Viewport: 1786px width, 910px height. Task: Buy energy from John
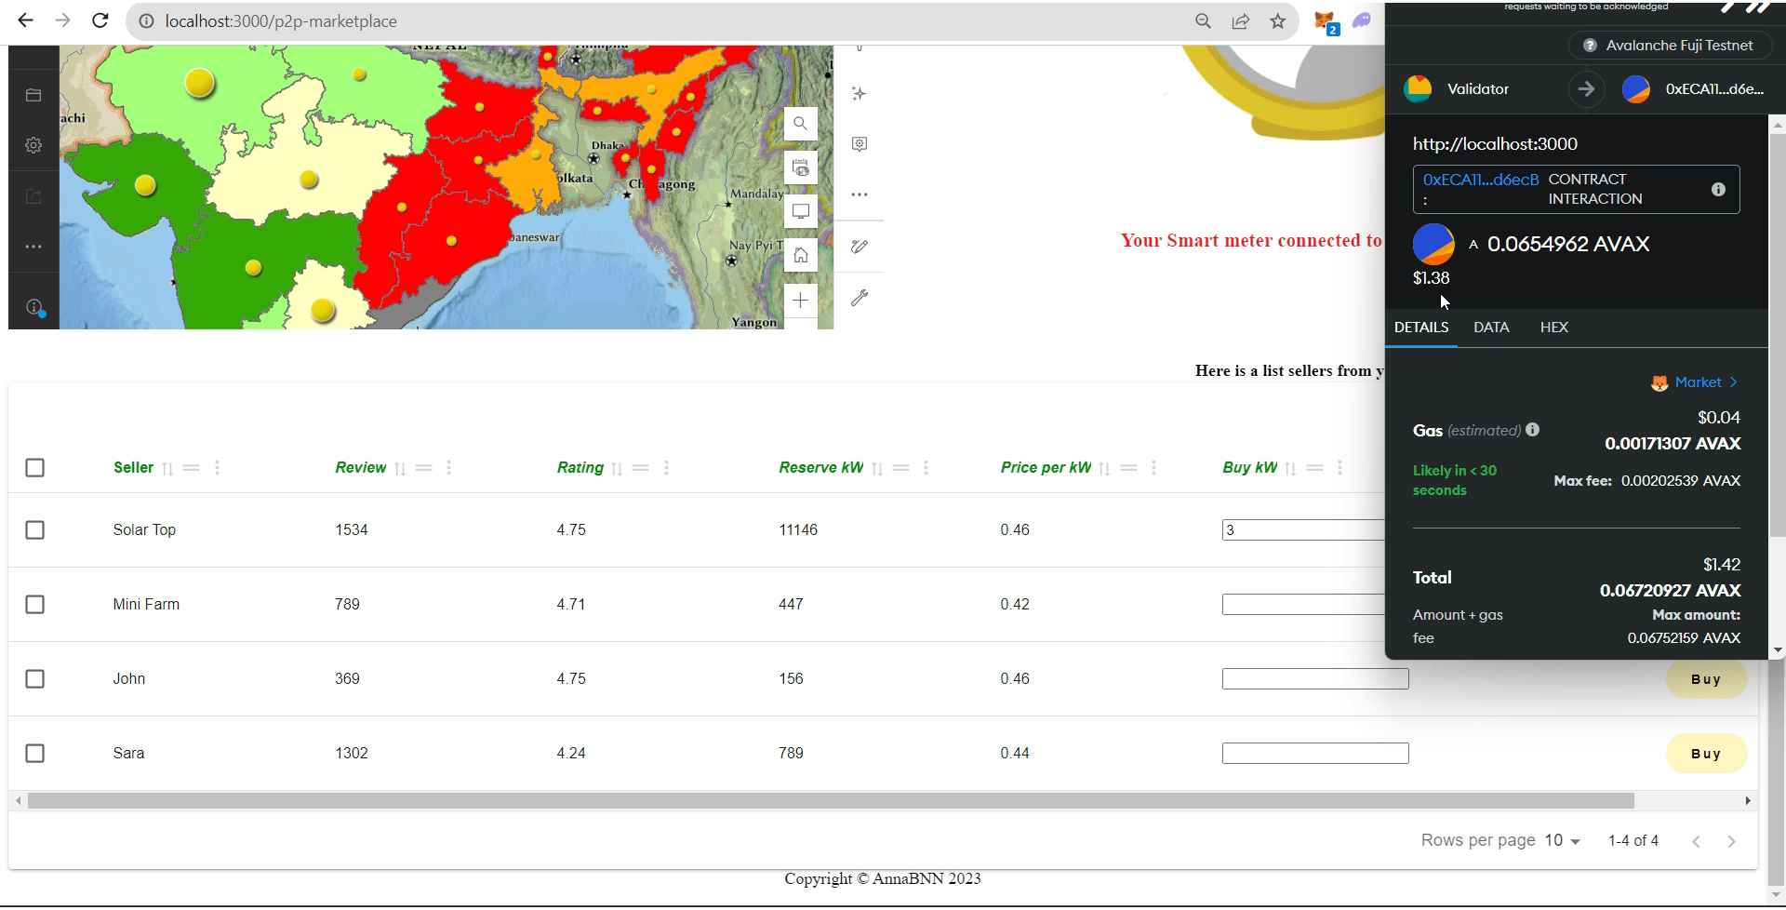[x=1706, y=679]
